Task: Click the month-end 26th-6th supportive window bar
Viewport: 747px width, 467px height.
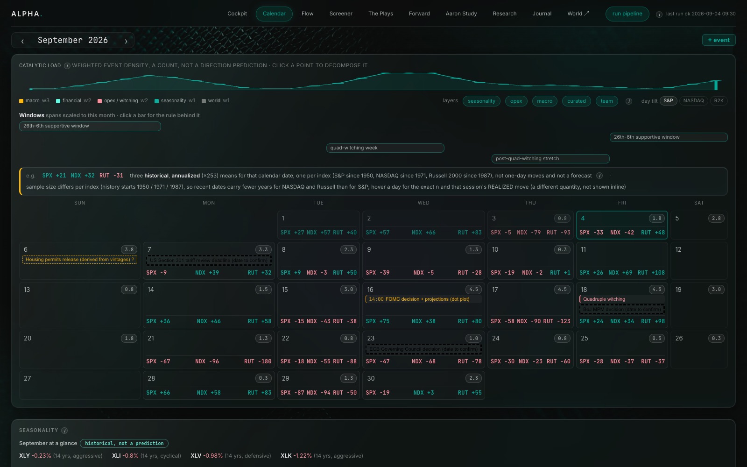Action: point(669,137)
